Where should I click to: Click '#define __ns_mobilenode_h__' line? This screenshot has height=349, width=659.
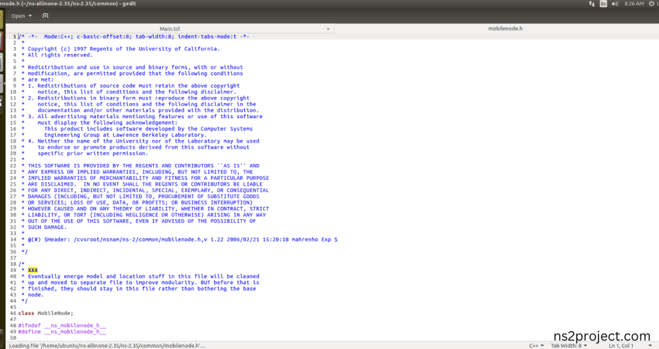coord(62,332)
